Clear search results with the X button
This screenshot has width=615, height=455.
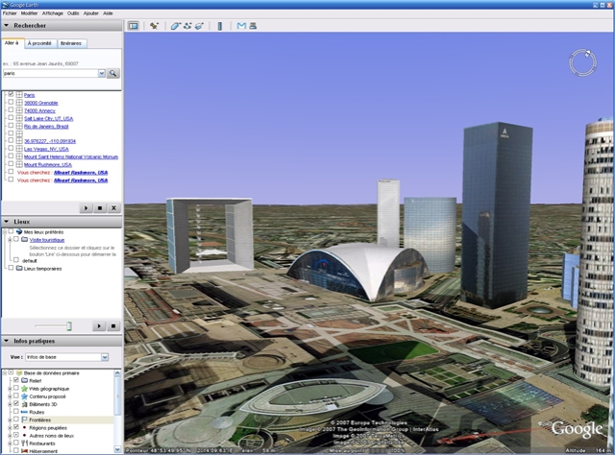(x=113, y=207)
